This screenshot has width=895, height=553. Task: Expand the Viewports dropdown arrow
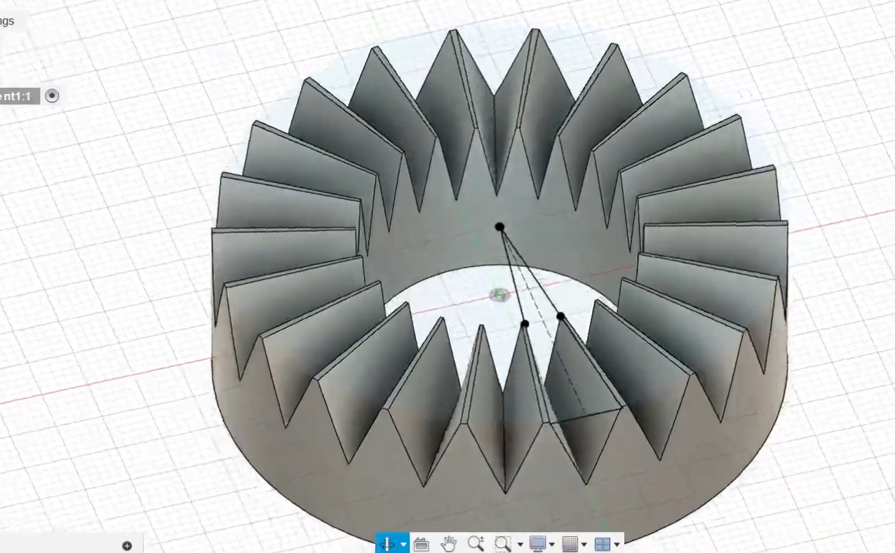(617, 545)
